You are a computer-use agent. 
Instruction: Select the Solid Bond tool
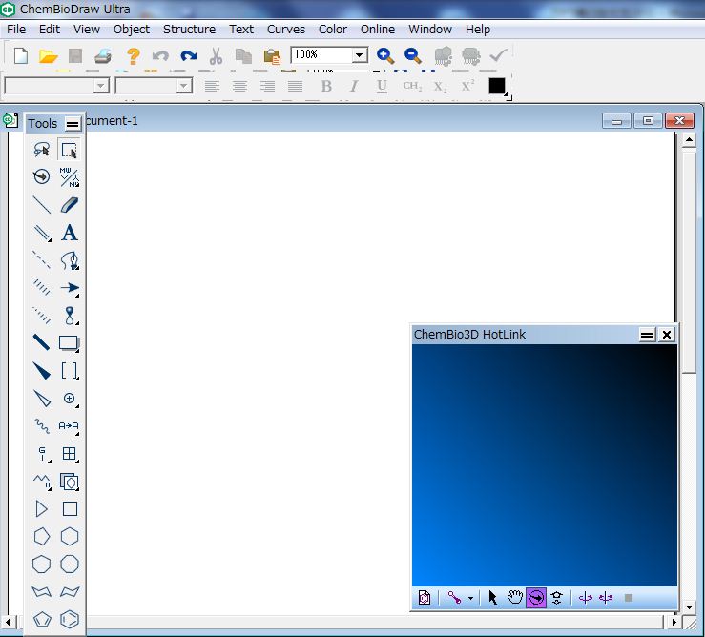tap(42, 204)
